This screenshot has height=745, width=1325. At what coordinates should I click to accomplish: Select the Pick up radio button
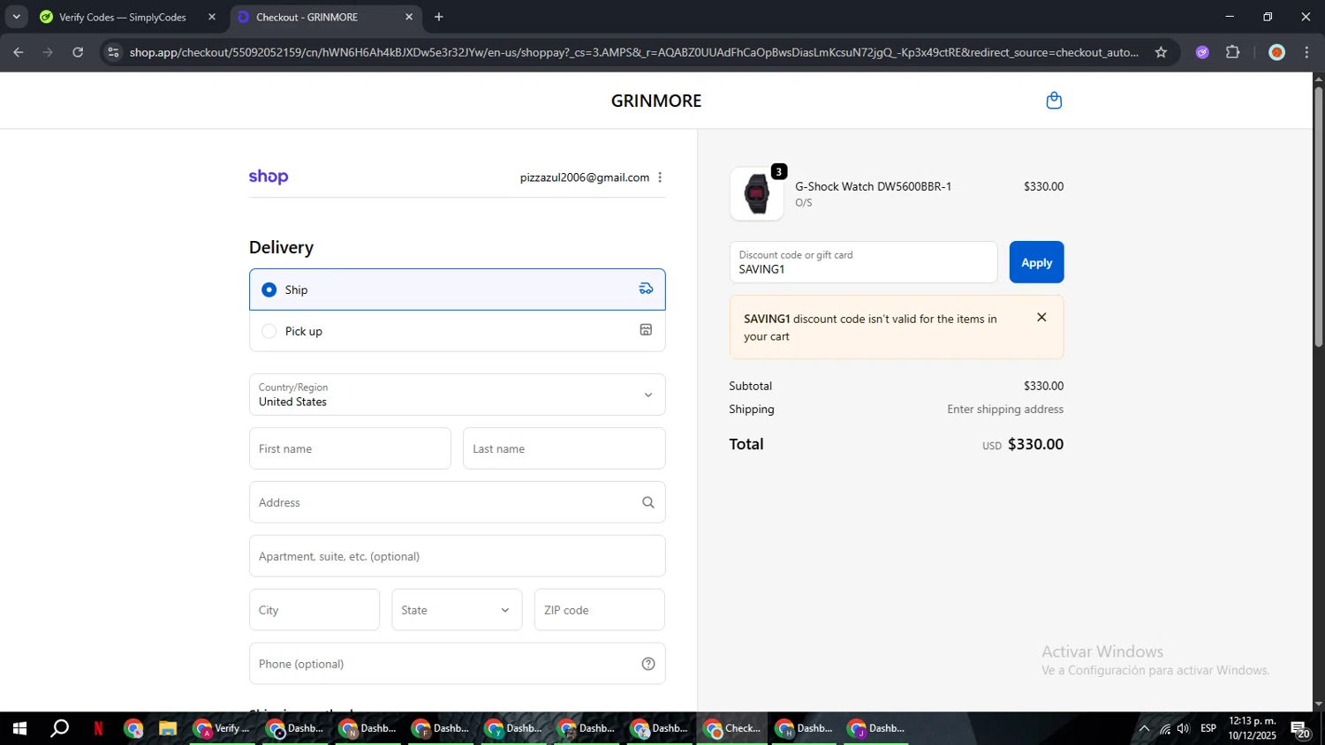point(269,331)
